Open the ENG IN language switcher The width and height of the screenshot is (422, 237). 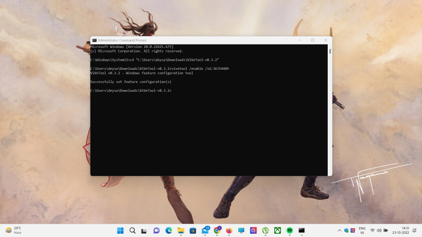pyautogui.click(x=362, y=230)
